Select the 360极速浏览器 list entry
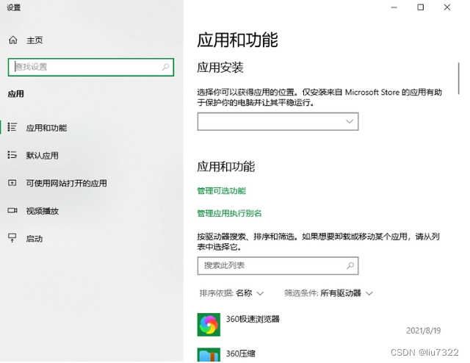Screen dimensions: 470x363 pos(319,325)
